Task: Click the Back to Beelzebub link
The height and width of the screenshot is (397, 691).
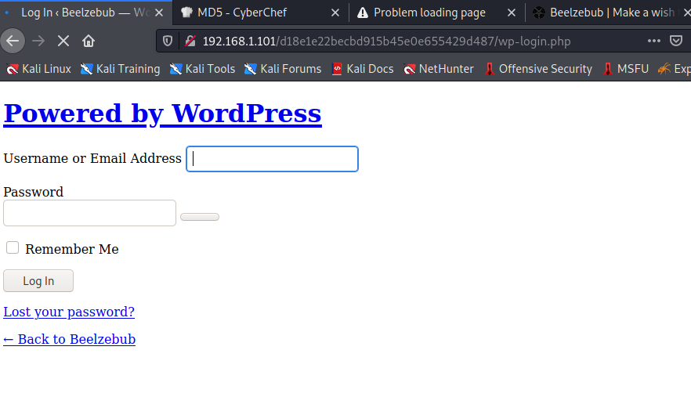Action: coord(69,339)
